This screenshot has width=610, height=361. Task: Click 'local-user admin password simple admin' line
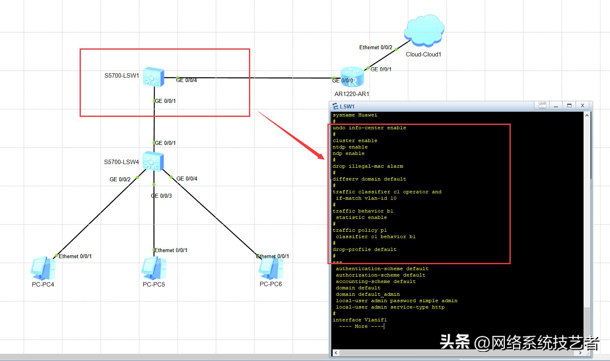click(397, 301)
